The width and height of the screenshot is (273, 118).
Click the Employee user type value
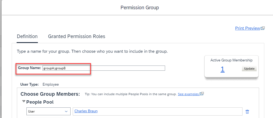click(x=51, y=85)
